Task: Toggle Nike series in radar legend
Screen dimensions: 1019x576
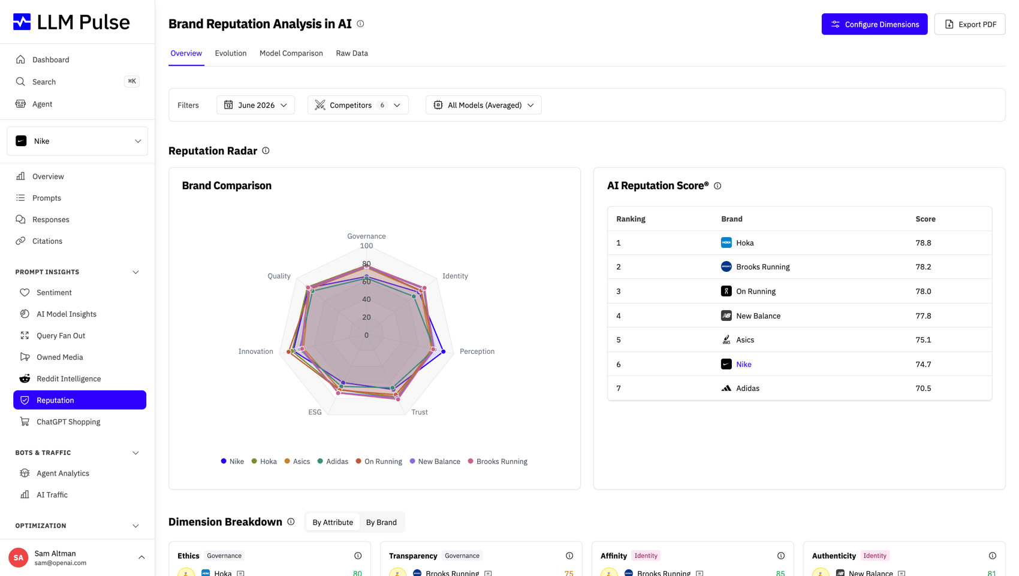Action: click(232, 462)
